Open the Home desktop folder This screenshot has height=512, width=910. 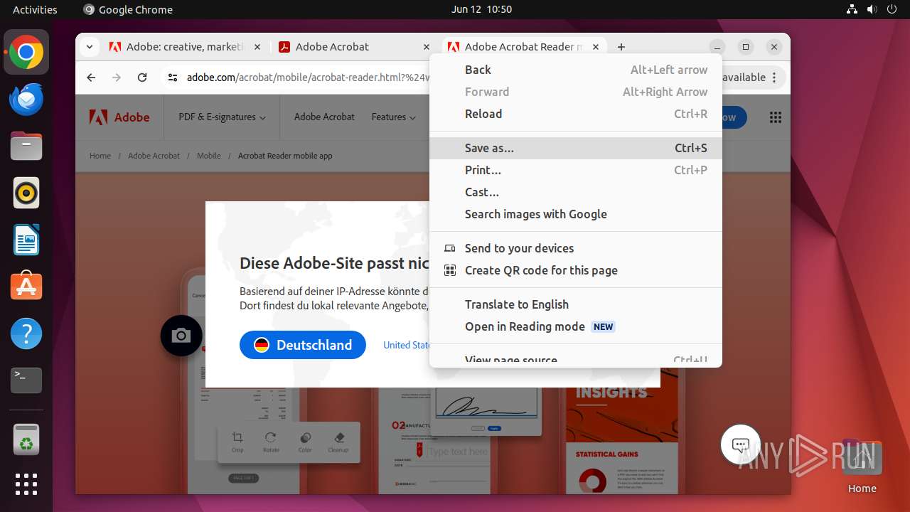tap(862, 467)
